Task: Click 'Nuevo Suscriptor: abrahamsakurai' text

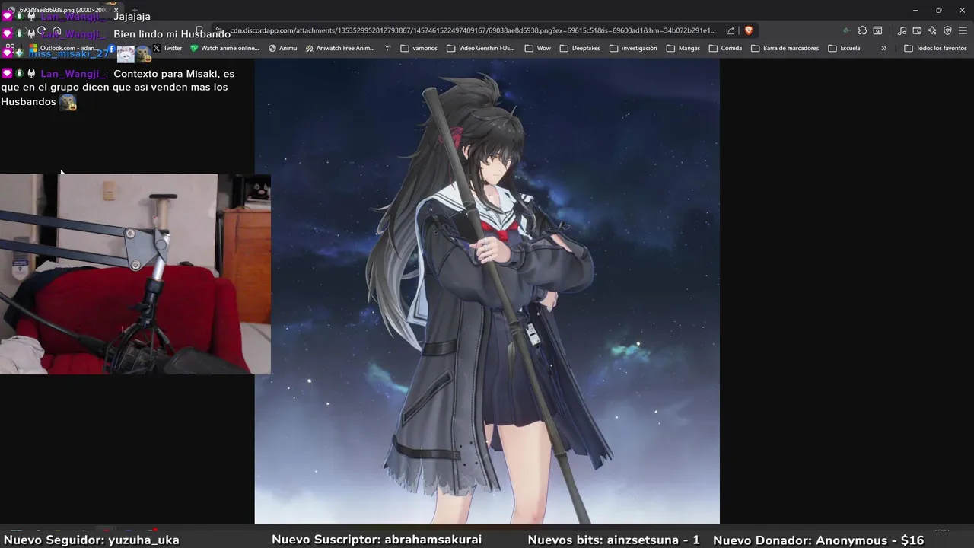Action: pos(377,540)
